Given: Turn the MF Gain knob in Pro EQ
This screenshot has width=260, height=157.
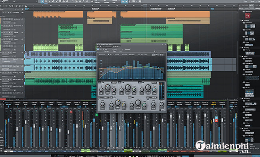Looking at the screenshot, I should 128,87.
